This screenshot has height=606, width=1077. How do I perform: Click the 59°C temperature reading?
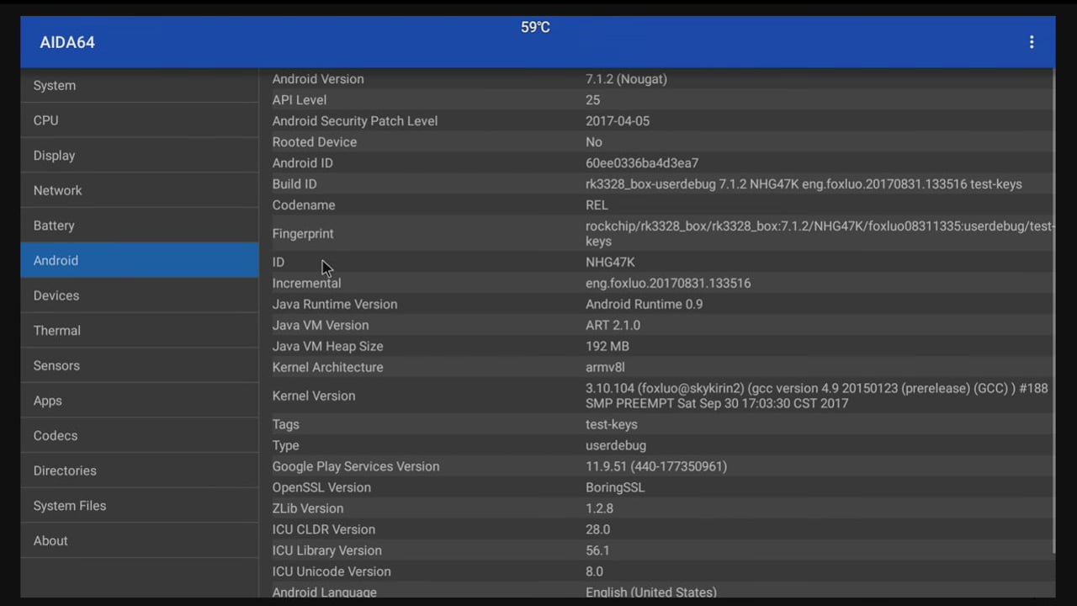pyautogui.click(x=535, y=27)
